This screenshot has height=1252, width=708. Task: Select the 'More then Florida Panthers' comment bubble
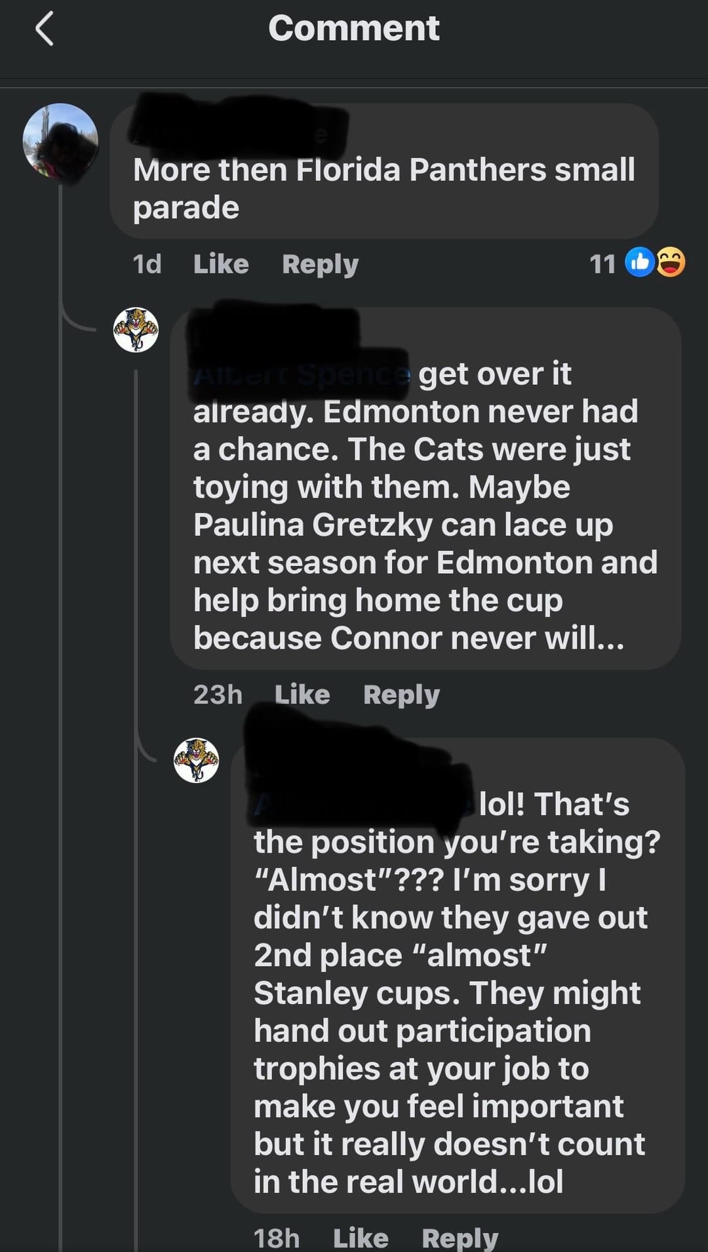pyautogui.click(x=384, y=171)
